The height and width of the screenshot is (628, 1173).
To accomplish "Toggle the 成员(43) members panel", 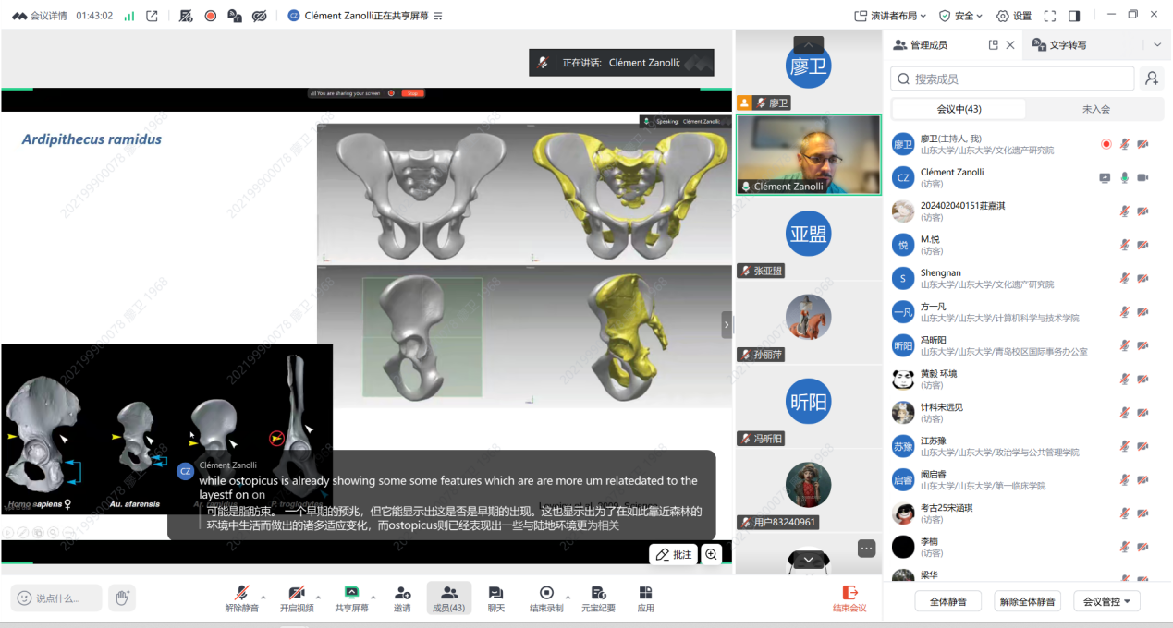I will (449, 598).
